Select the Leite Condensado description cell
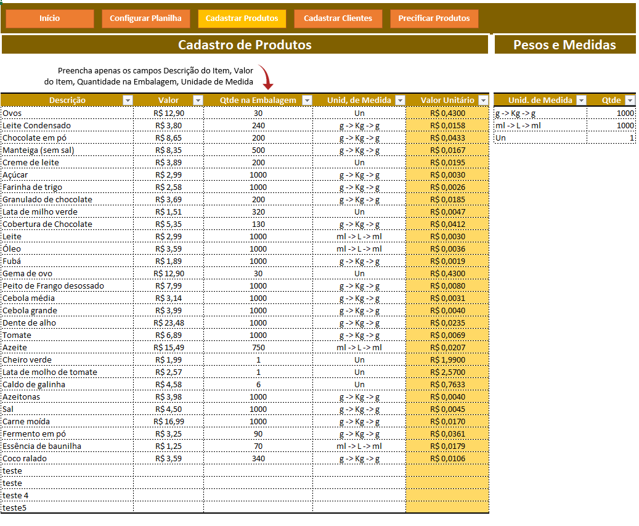 (x=67, y=125)
